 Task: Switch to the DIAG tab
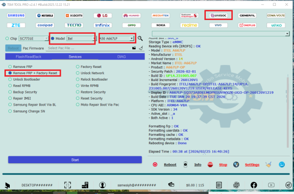click(122, 57)
